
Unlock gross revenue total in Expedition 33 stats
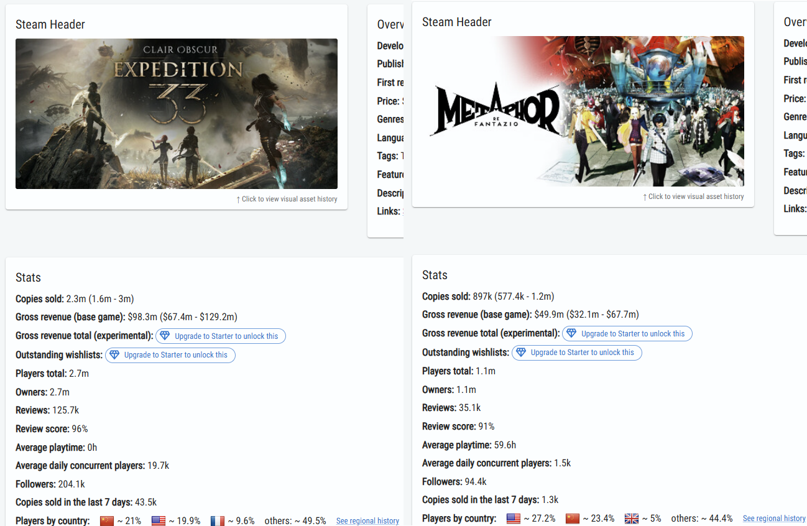221,336
